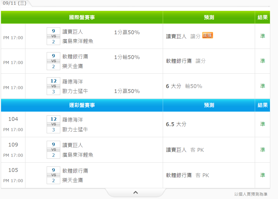This screenshot has height=199, width=278.
Task: Click game number 105
Action: pyautogui.click(x=13, y=170)
